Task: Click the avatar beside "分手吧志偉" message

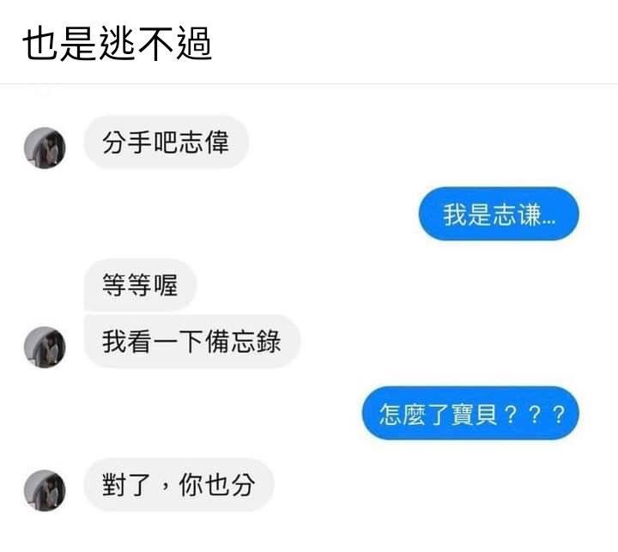Action: [45, 148]
